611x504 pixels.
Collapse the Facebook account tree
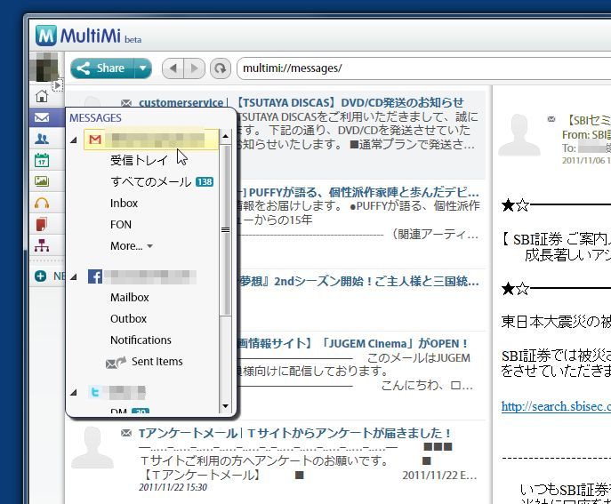click(x=74, y=277)
